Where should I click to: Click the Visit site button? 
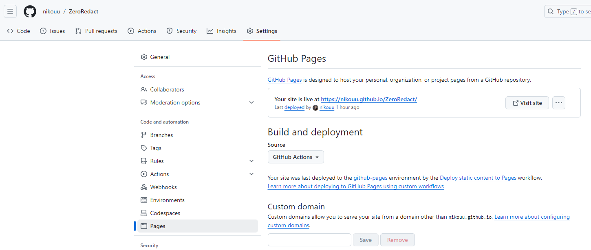click(x=527, y=103)
